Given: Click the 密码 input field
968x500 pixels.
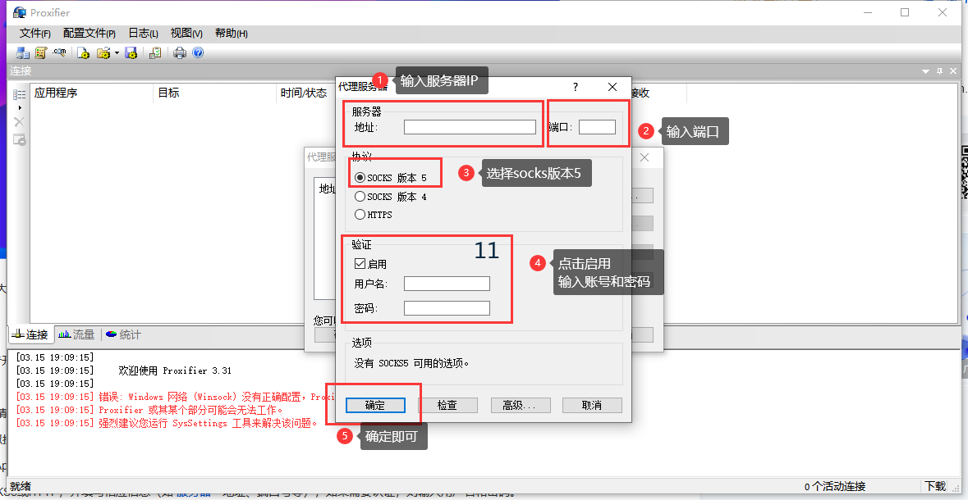Looking at the screenshot, I should coord(447,308).
